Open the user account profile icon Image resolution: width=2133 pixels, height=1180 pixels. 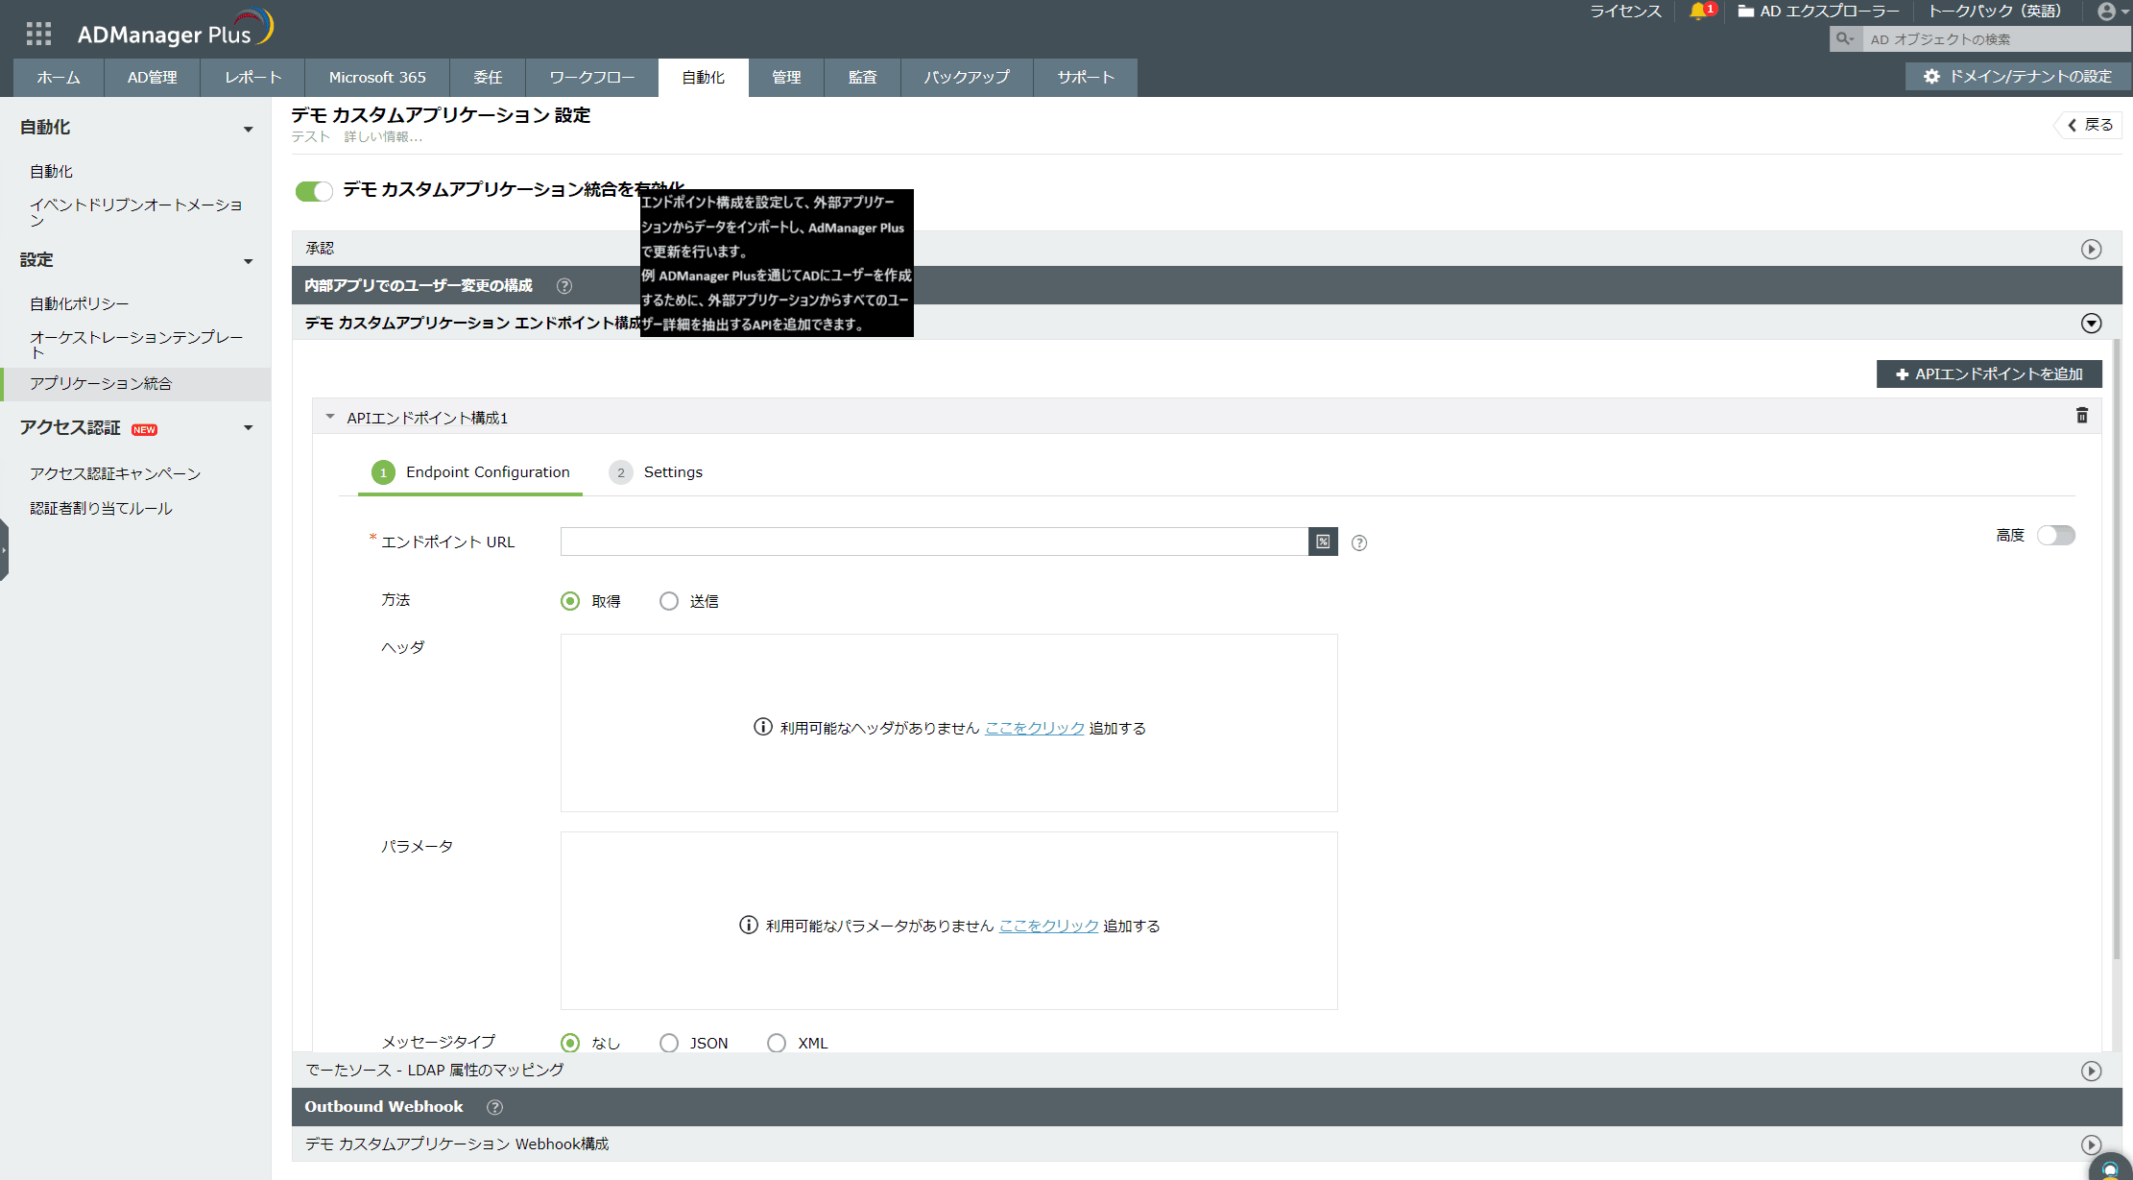pyautogui.click(x=2106, y=12)
